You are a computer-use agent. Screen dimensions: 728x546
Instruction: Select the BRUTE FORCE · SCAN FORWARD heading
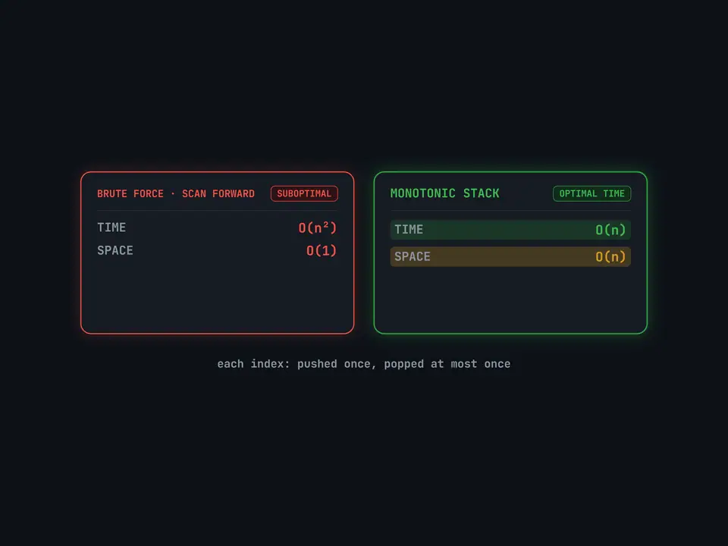[x=175, y=193]
